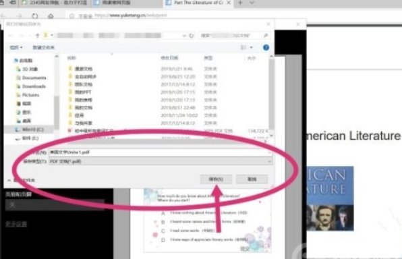The width and height of the screenshot is (402, 259).
Task: Click the change view icon in the toolbar
Action: [x=243, y=47]
